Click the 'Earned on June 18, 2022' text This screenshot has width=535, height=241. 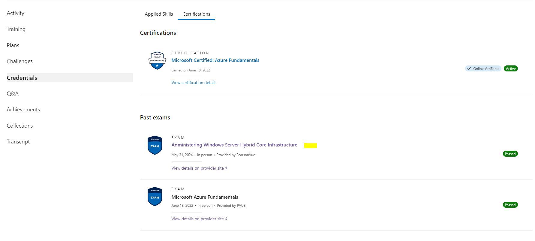(191, 70)
